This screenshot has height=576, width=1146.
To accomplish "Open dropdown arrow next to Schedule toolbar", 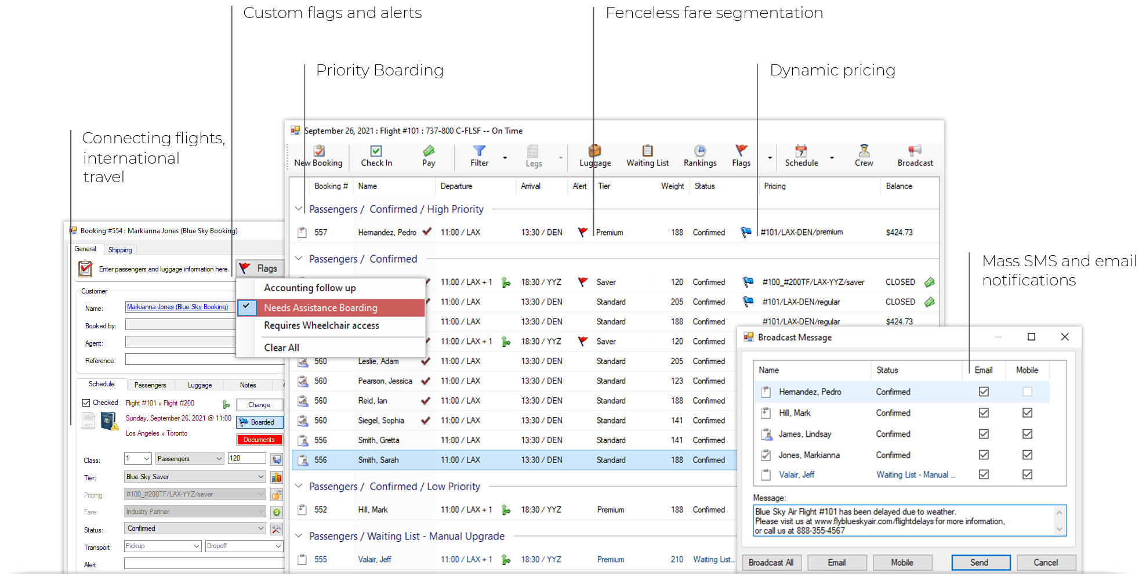I will [832, 158].
